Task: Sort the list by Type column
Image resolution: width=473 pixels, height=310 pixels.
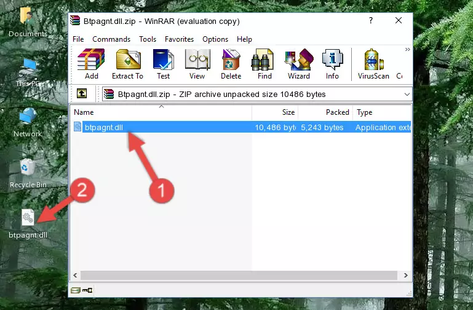Action: click(381, 112)
